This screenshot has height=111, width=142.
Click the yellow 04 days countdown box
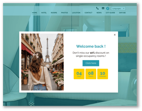coord(79,74)
